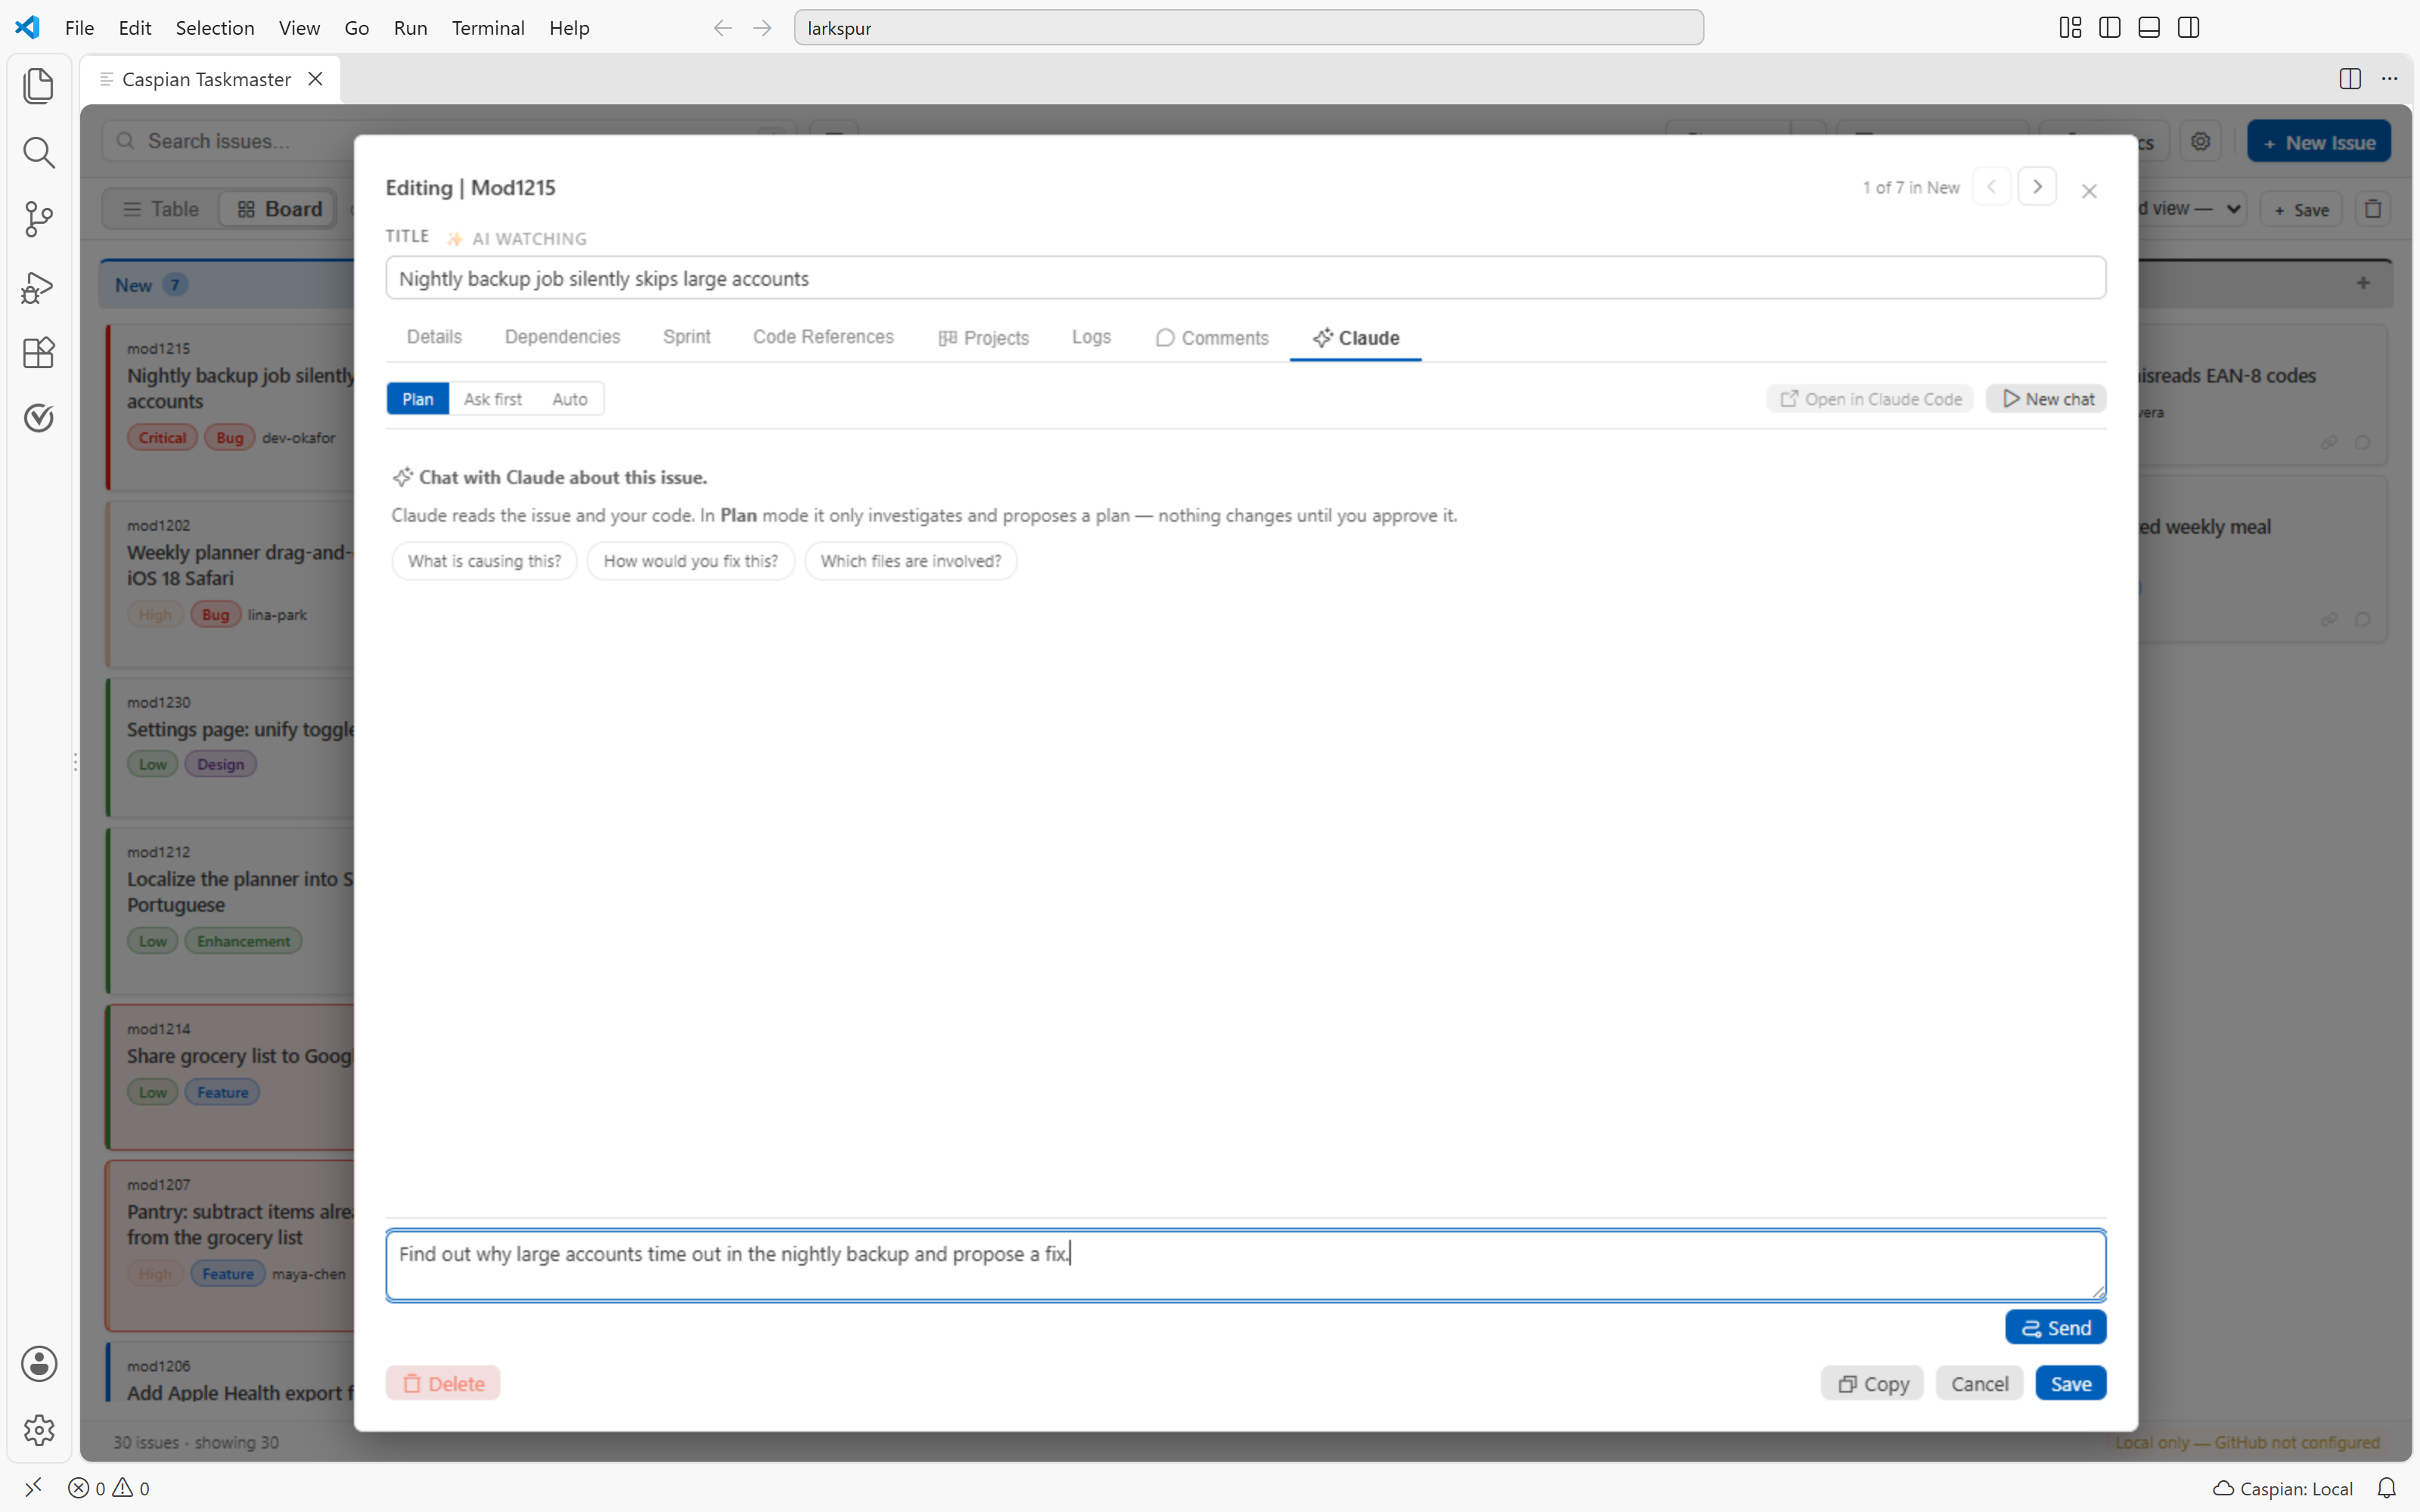Toggle Primary Side Bar layout icon
This screenshot has height=1512, width=2420.
pyautogui.click(x=2110, y=27)
